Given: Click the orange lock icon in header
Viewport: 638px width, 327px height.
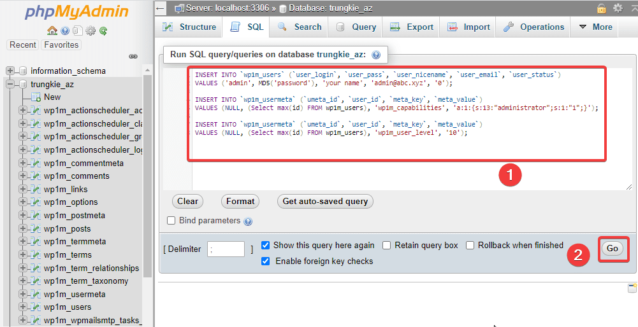Looking at the screenshot, I should 601,8.
